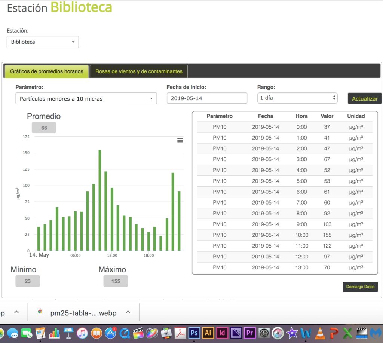The width and height of the screenshot is (383, 343).
Task: Expand options for pm25-tabla webp download
Action: pos(128,312)
